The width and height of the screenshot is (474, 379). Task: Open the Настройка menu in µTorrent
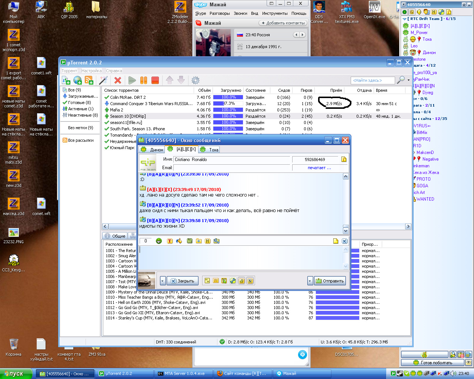(x=91, y=71)
